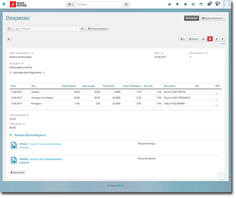The width and height of the screenshot is (236, 198).
Task: Click the Introduzir button
Action: [191, 18]
